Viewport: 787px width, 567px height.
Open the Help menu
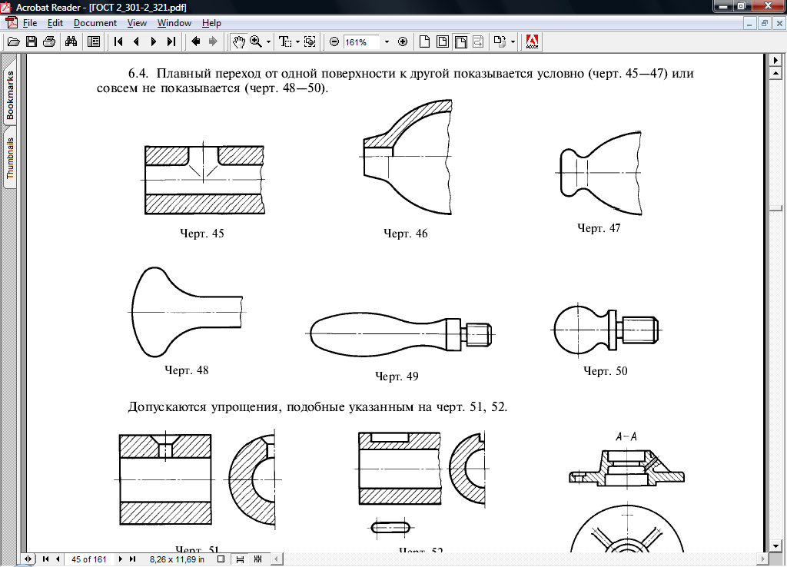click(x=211, y=23)
